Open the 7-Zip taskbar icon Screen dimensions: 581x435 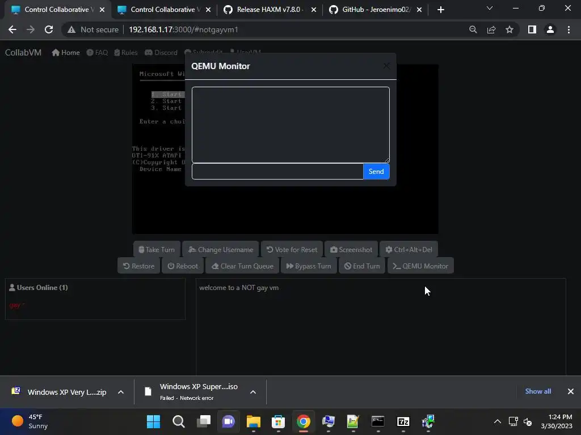coord(403,421)
